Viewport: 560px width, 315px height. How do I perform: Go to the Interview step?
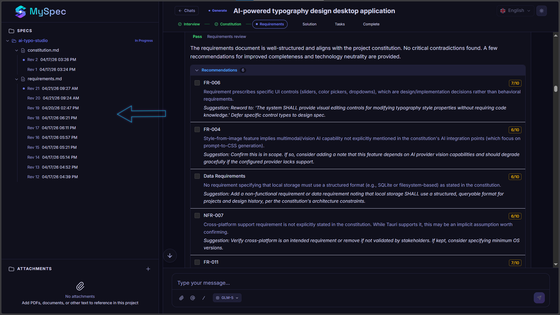[x=189, y=24]
